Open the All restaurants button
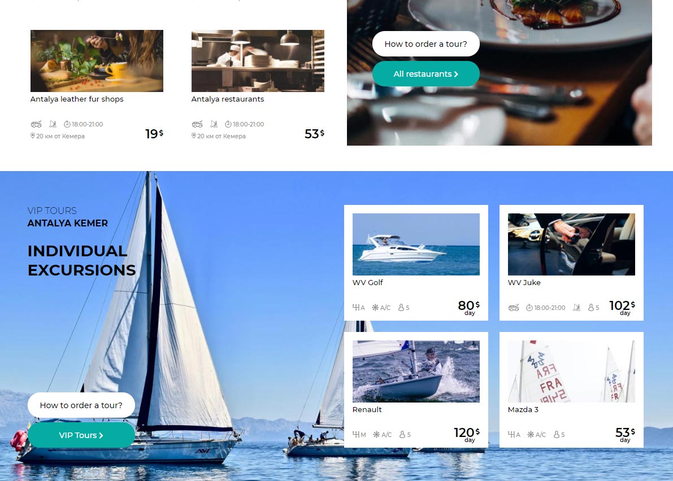This screenshot has height=481, width=673. 425,74
